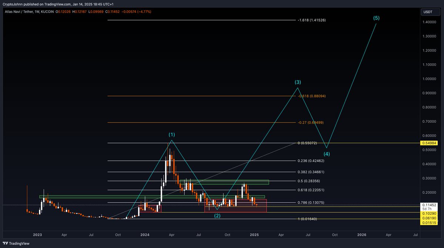The image size is (444, 248).
Task: Click the Elliott wave (2) label
Action: click(x=217, y=216)
